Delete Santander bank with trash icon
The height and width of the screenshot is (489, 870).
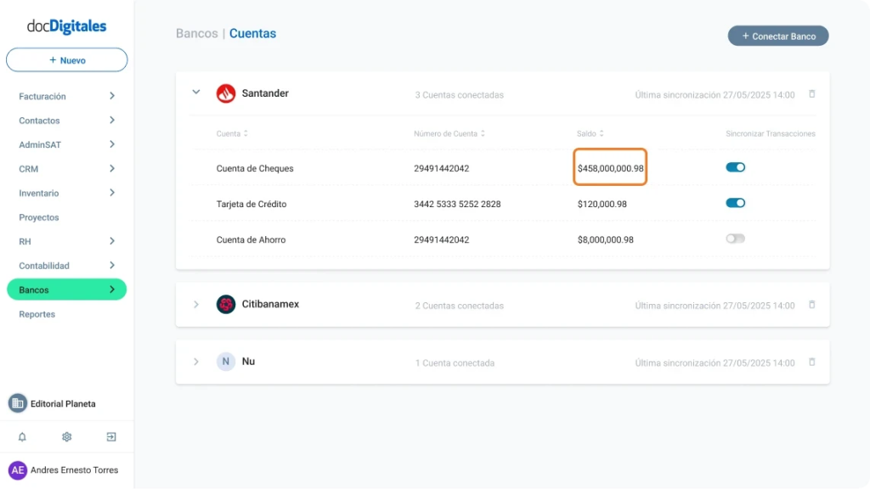811,94
